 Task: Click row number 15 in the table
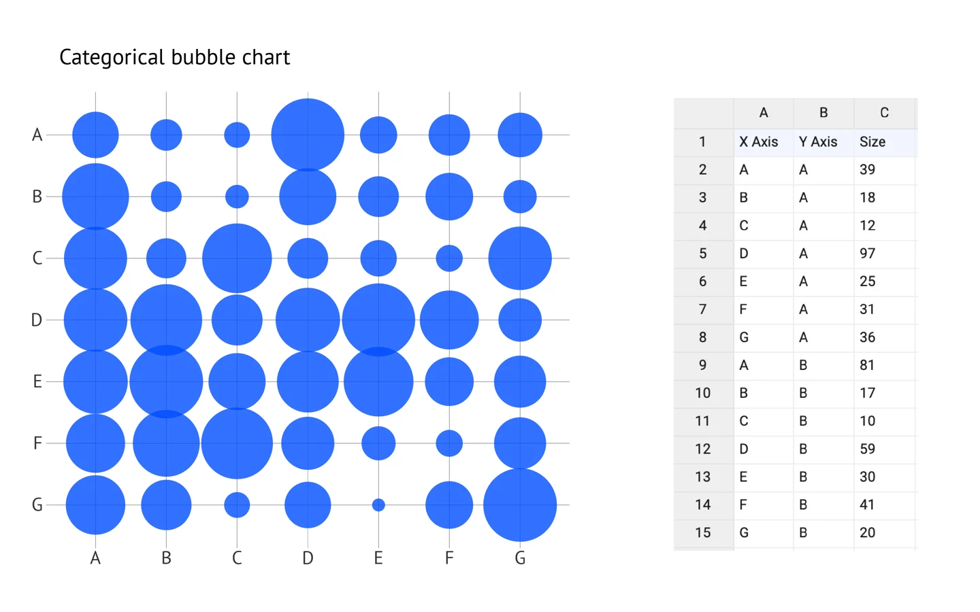click(703, 532)
